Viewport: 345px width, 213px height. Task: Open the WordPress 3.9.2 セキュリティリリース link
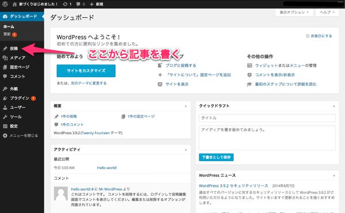[233, 186]
